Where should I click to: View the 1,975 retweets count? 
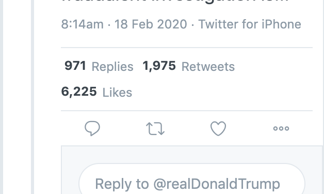click(159, 66)
